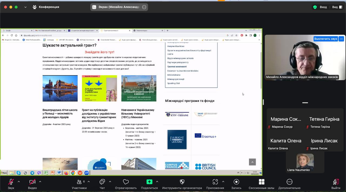
Task: Click the Пуск Start button on shared taskbar
Action: pyautogui.click(x=4, y=173)
